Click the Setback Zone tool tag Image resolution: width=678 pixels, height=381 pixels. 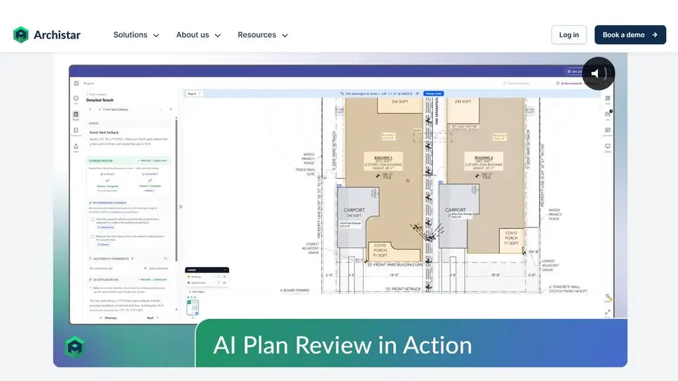point(105,228)
